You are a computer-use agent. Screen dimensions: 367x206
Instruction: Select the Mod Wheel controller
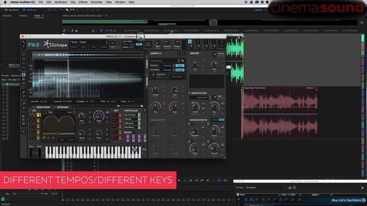(132, 128)
